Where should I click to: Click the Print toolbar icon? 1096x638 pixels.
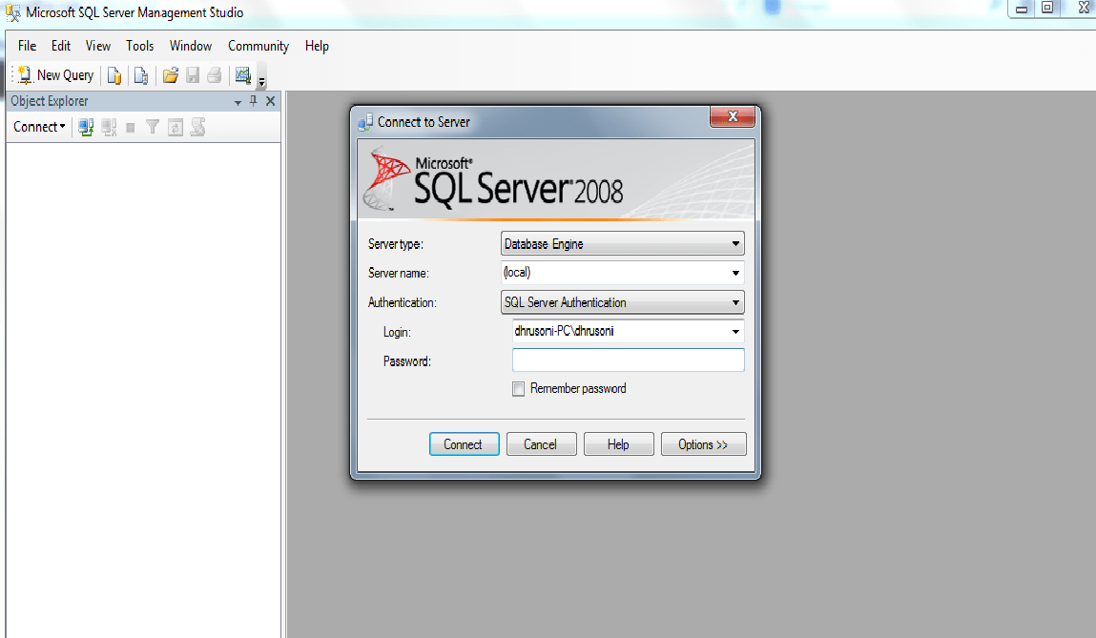coord(216,75)
